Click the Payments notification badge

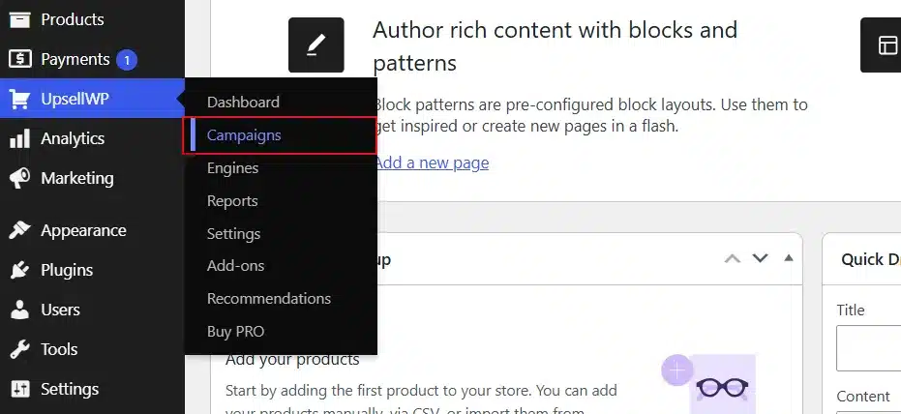tap(127, 59)
